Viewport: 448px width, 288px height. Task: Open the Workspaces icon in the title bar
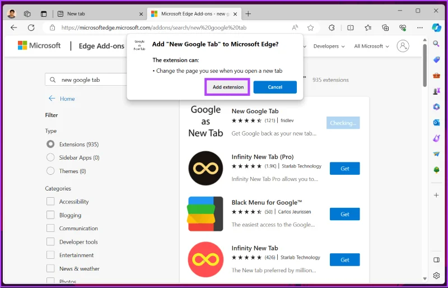click(x=27, y=14)
